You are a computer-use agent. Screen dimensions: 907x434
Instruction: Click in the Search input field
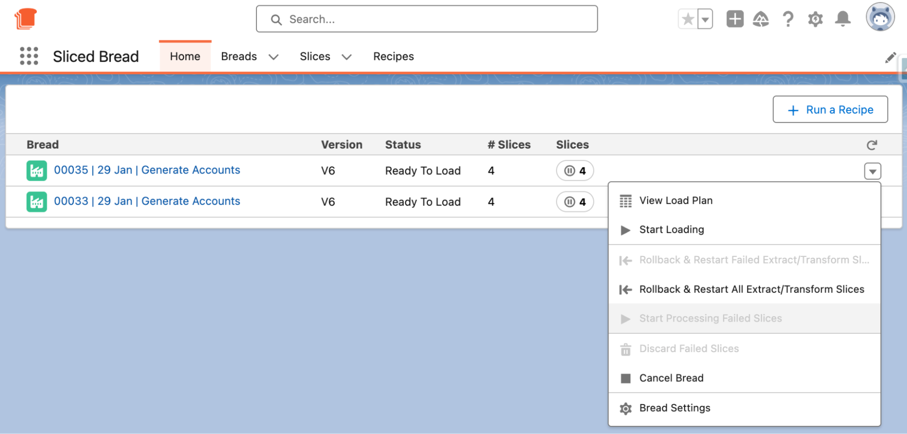[427, 19]
